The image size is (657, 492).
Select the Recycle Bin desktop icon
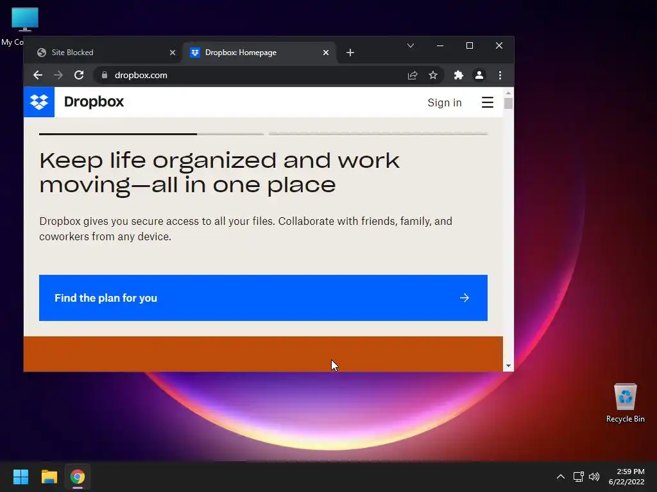click(625, 403)
